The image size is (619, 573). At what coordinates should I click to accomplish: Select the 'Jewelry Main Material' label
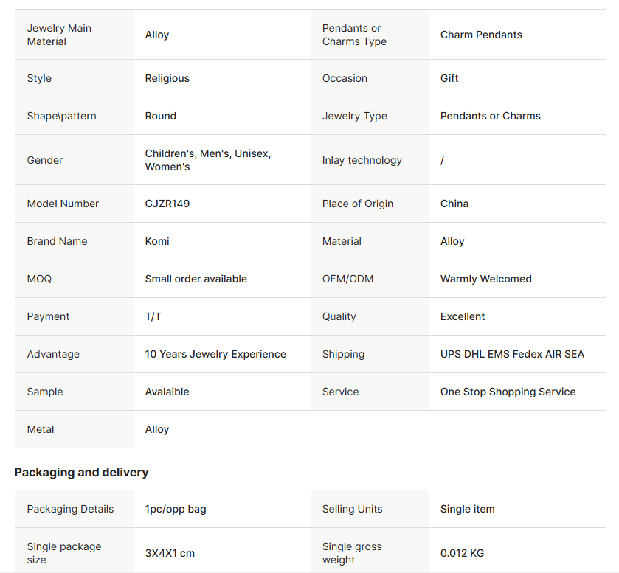coord(59,35)
